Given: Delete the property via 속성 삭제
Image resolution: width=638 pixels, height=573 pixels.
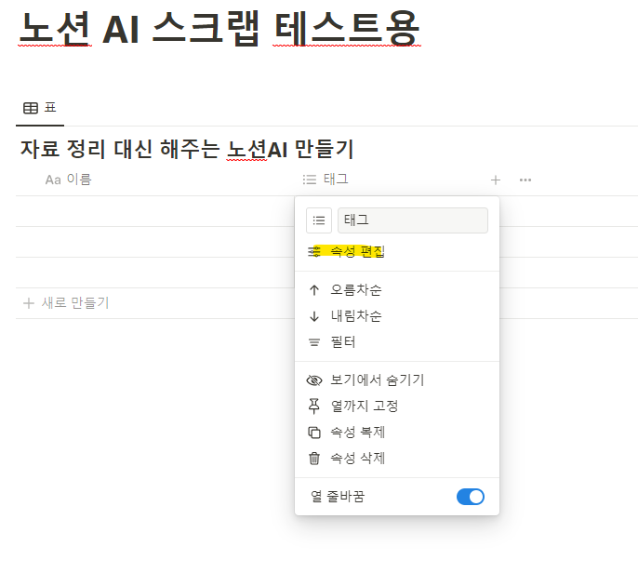Looking at the screenshot, I should pyautogui.click(x=397, y=459).
